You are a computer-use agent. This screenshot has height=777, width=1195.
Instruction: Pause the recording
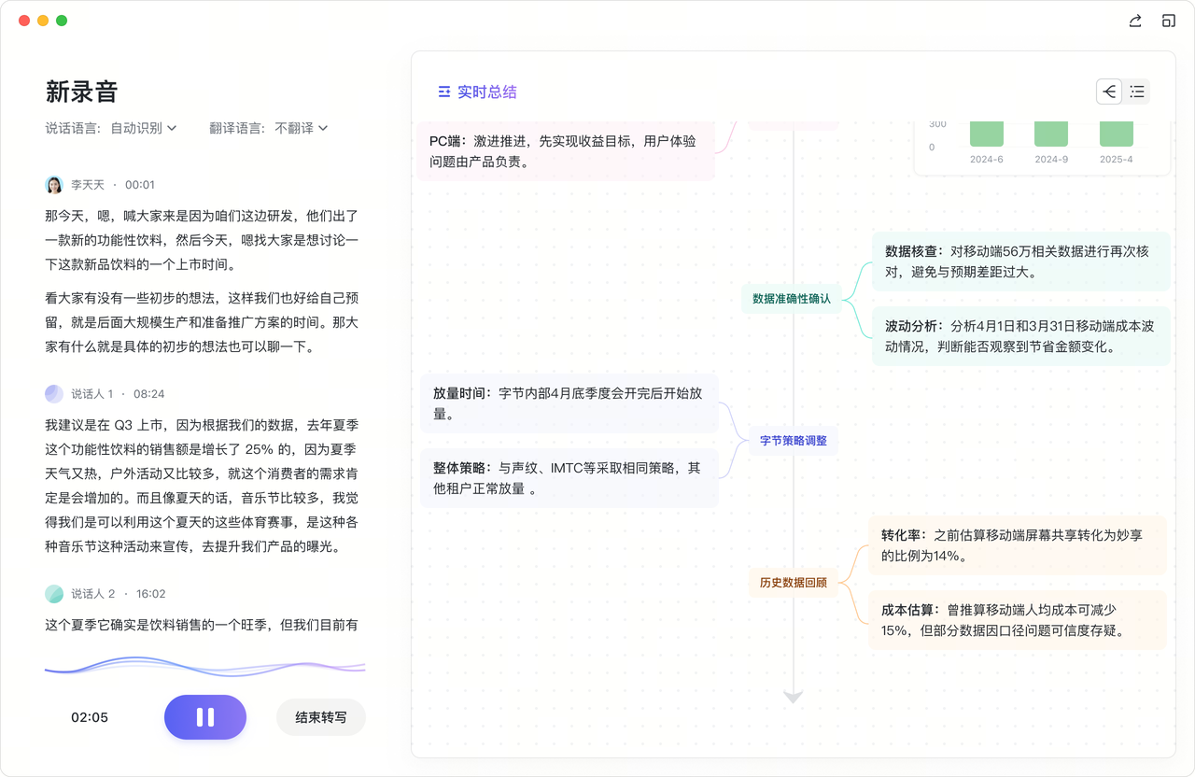tap(205, 717)
